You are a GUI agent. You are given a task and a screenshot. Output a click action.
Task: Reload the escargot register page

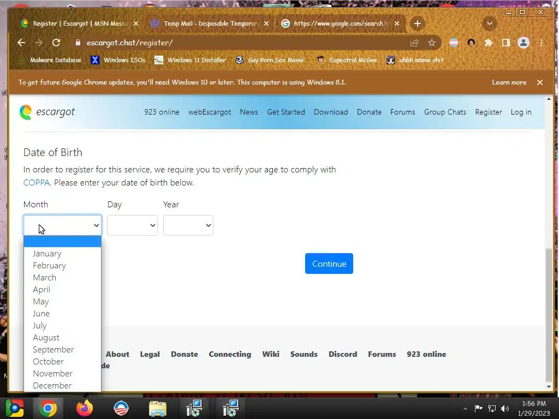point(56,43)
